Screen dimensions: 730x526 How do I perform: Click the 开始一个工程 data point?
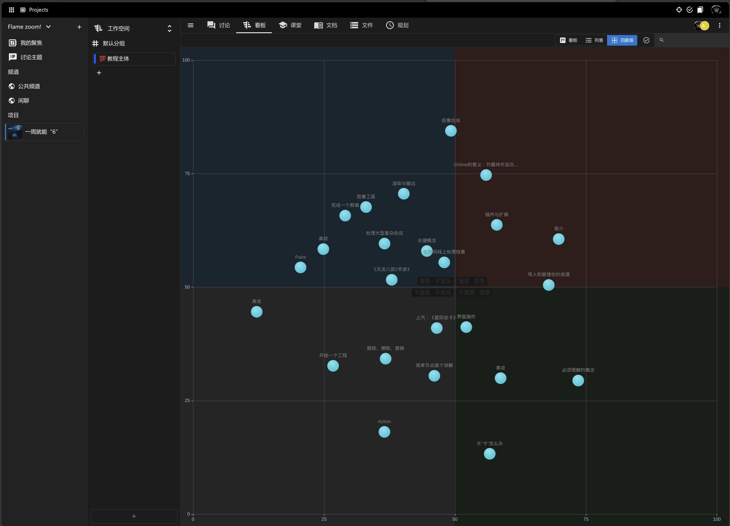(333, 366)
